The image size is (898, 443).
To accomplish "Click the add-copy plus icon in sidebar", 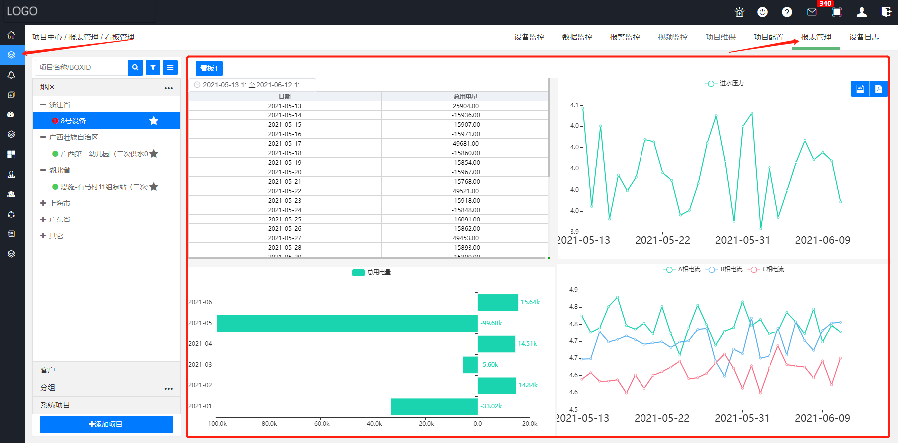I will click(x=11, y=95).
